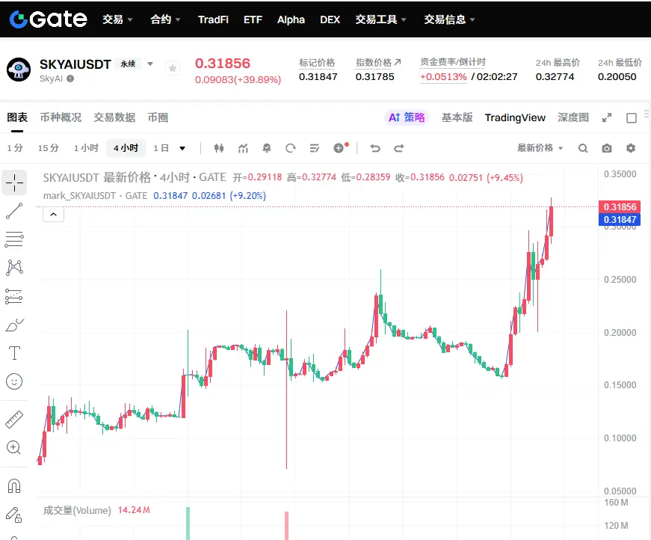Open the Alpha menu item

291,19
